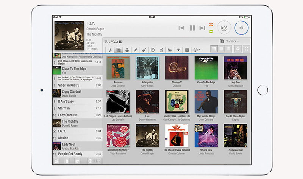This screenshot has height=179, width=303.
Task: Click the save playlist music icon
Action: pyautogui.click(x=77, y=161)
